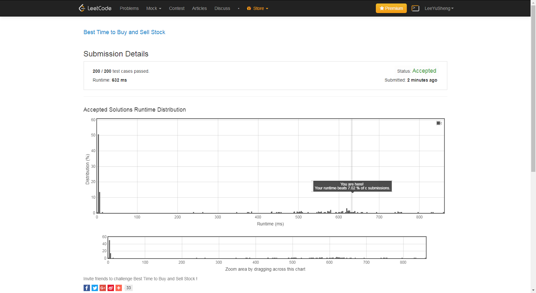Share via the Facebook icon
The width and height of the screenshot is (536, 293).
(x=87, y=288)
